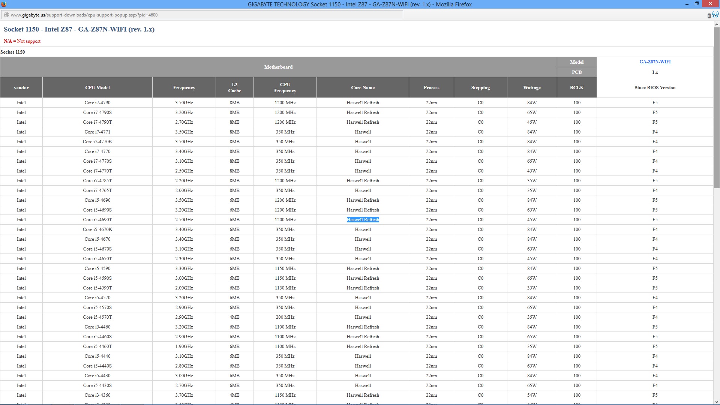Click the 'Motherboard' header cell
Image resolution: width=720 pixels, height=405 pixels.
(x=278, y=67)
